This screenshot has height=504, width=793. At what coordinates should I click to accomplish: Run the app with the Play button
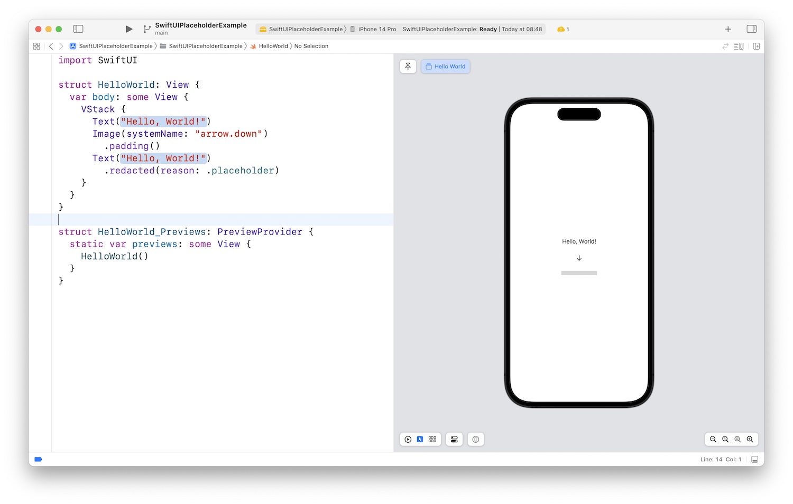(x=129, y=29)
